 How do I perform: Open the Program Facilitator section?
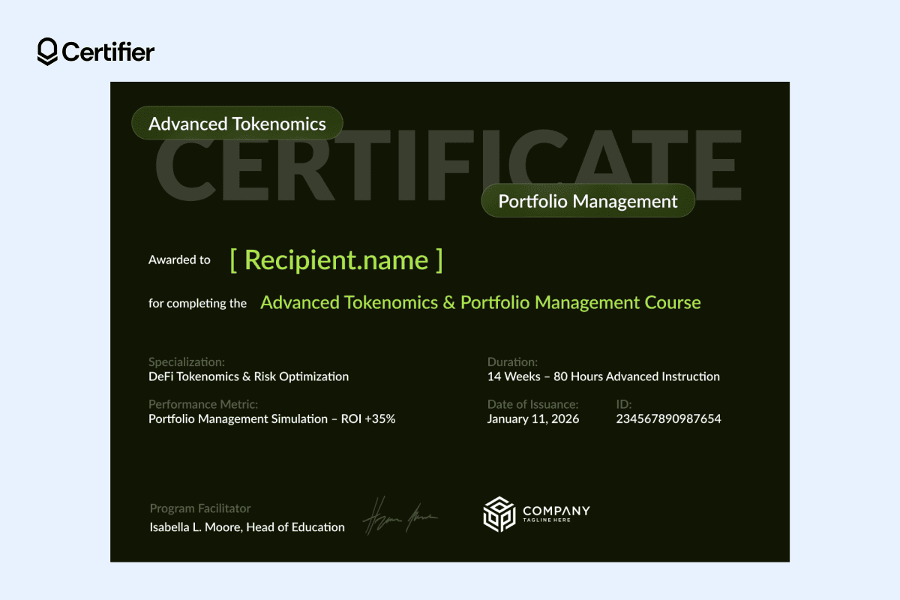[x=199, y=508]
